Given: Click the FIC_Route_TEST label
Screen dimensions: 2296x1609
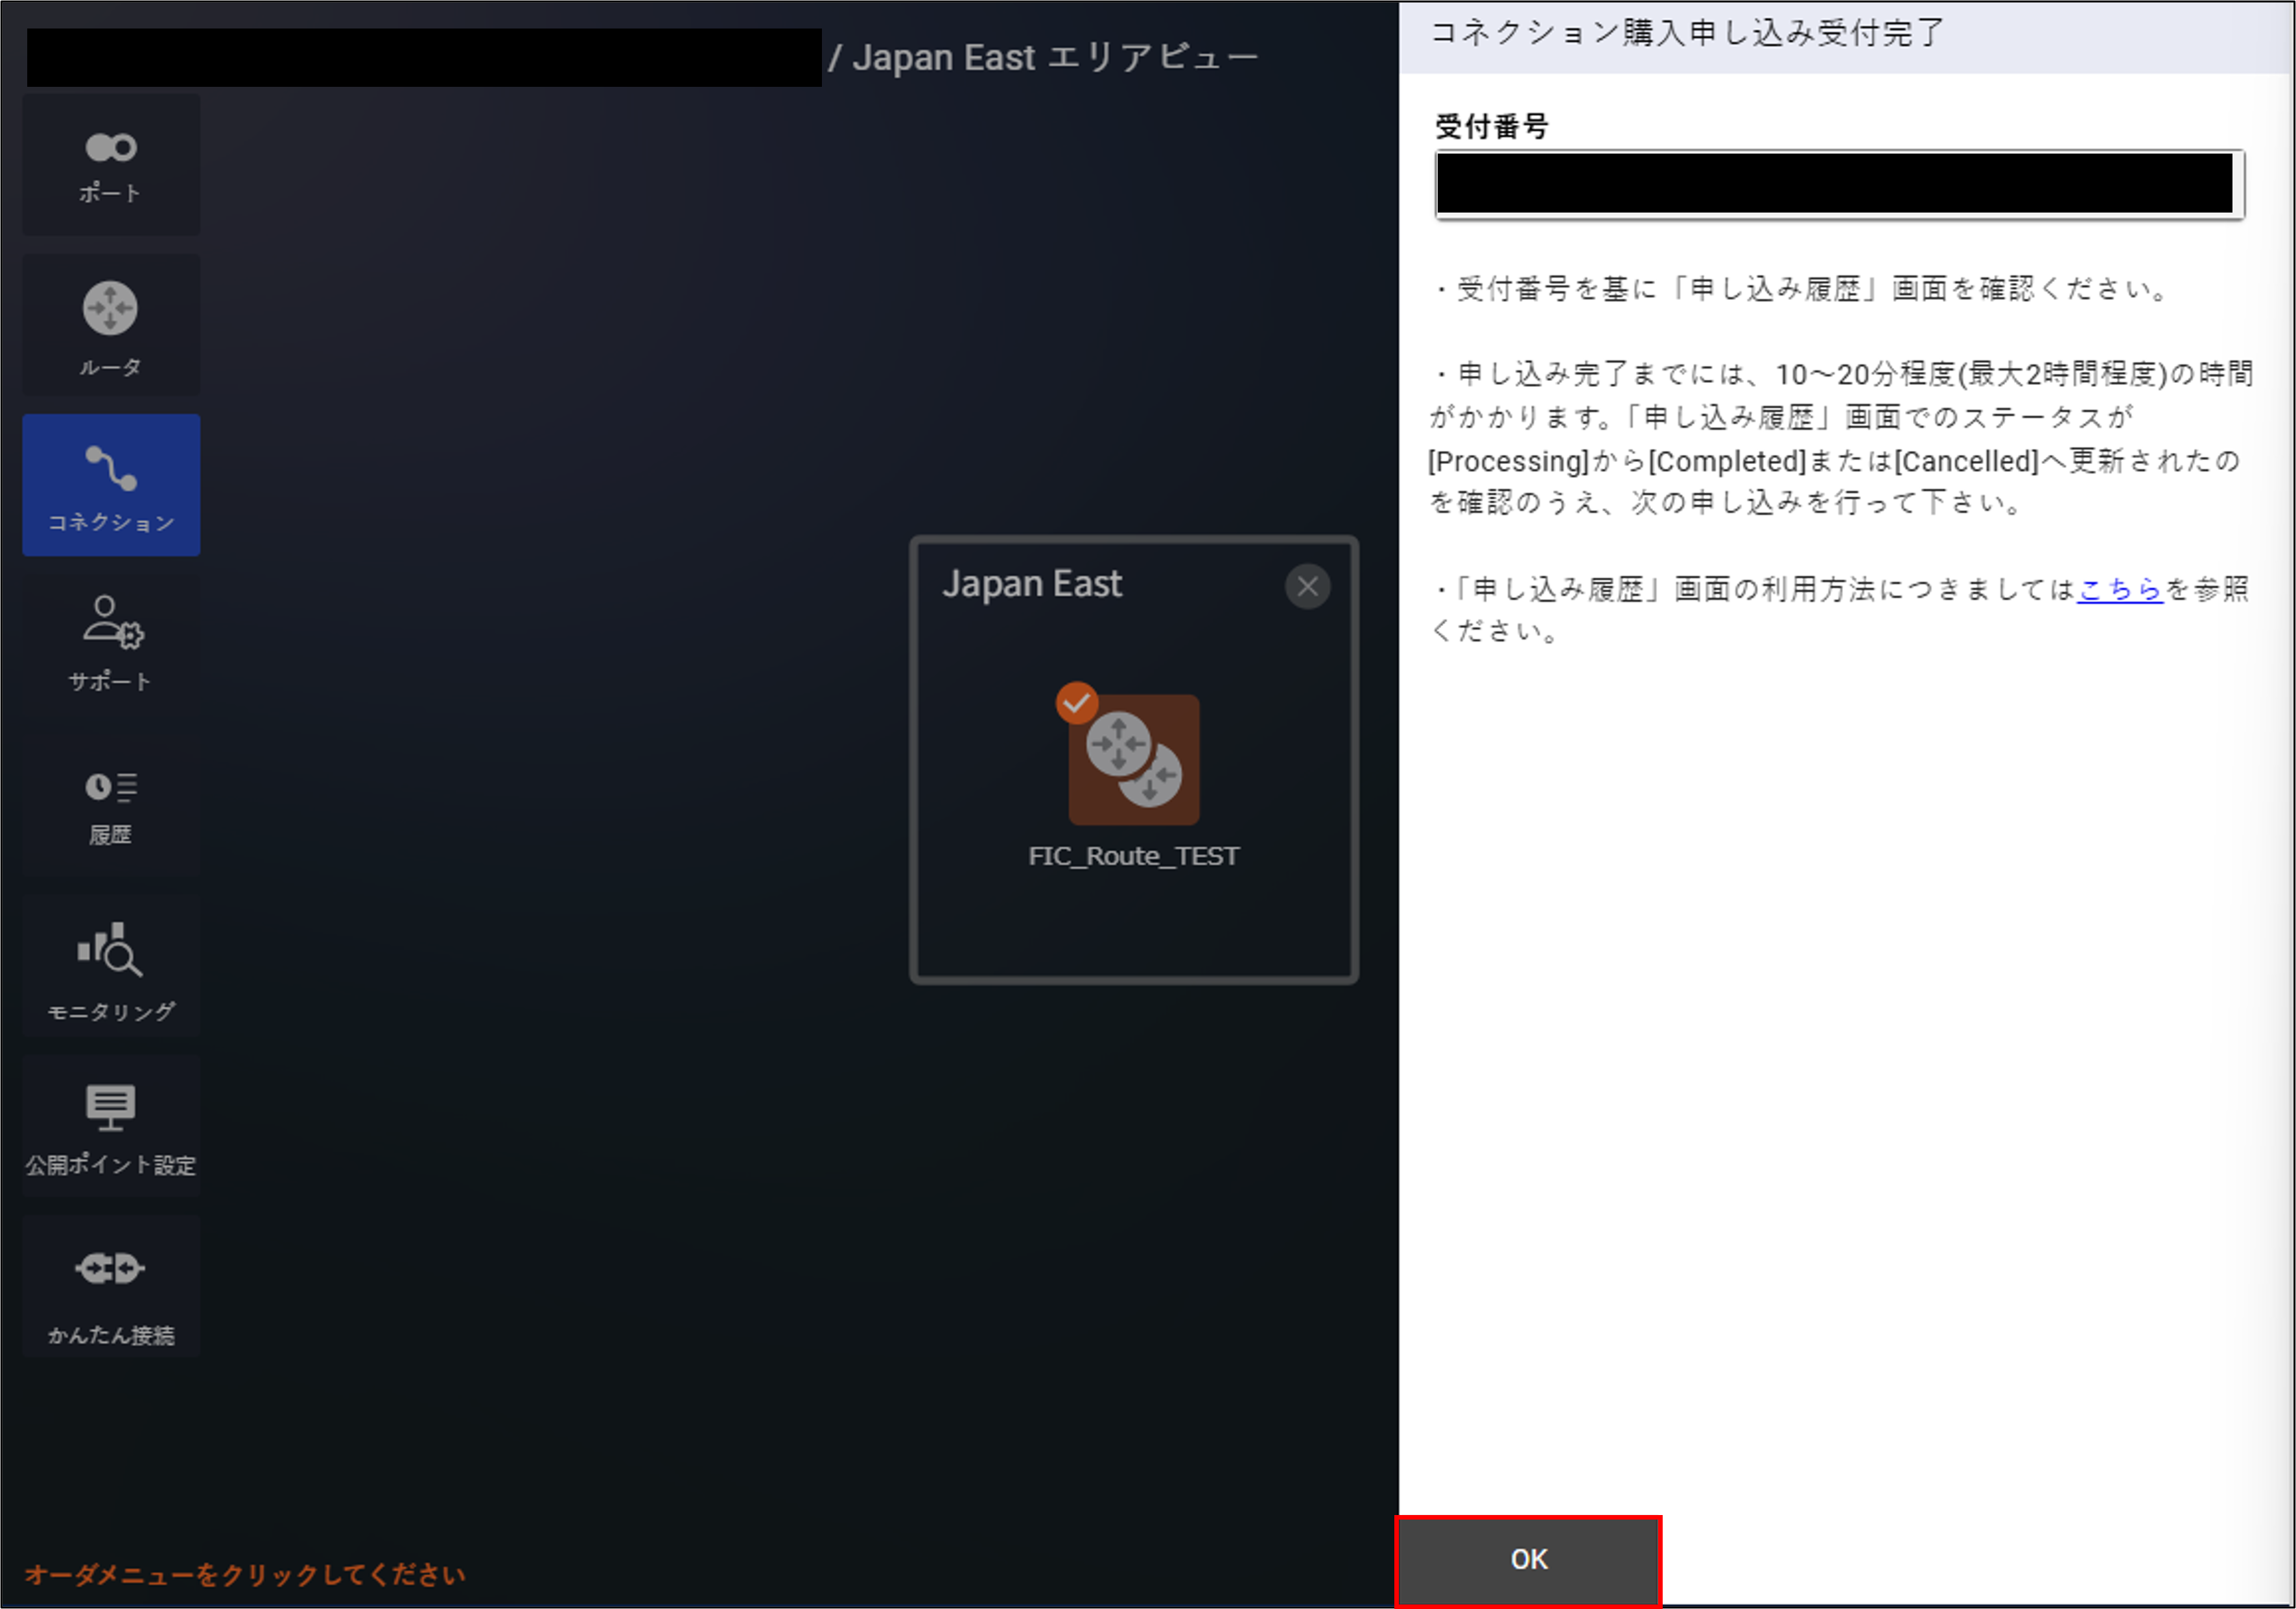Looking at the screenshot, I should pyautogui.click(x=1134, y=857).
